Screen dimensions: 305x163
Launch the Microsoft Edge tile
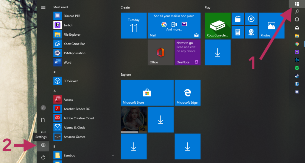tap(188, 93)
